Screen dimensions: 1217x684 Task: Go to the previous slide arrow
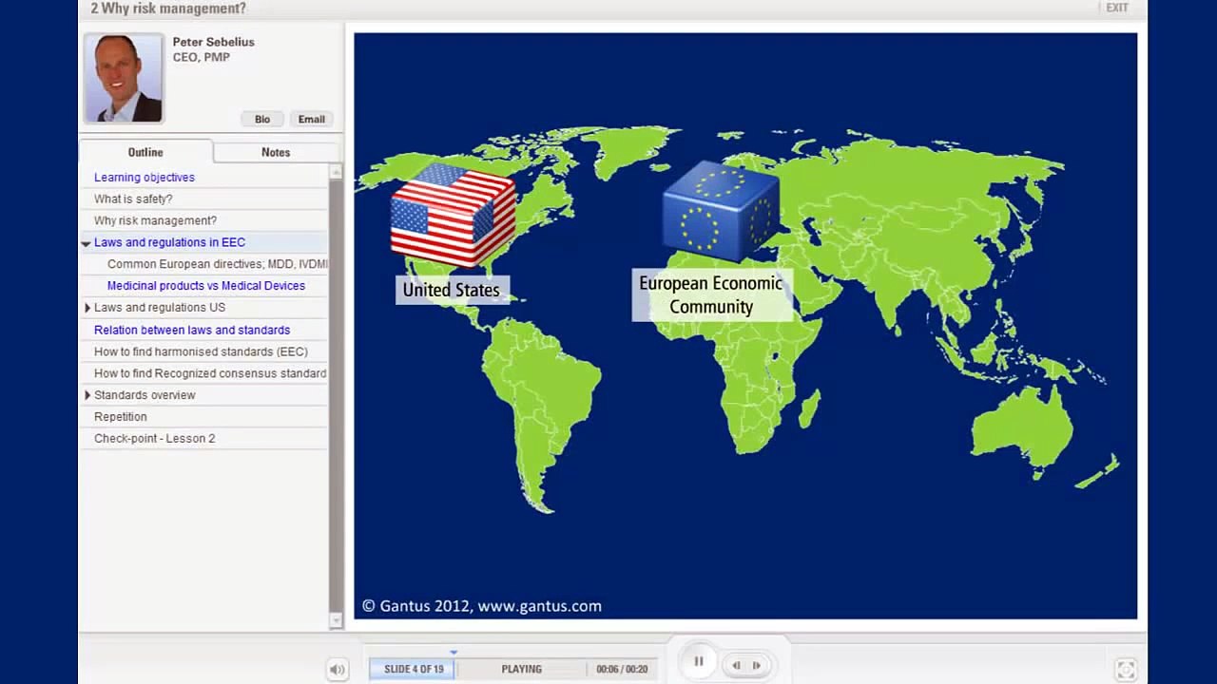[736, 666]
